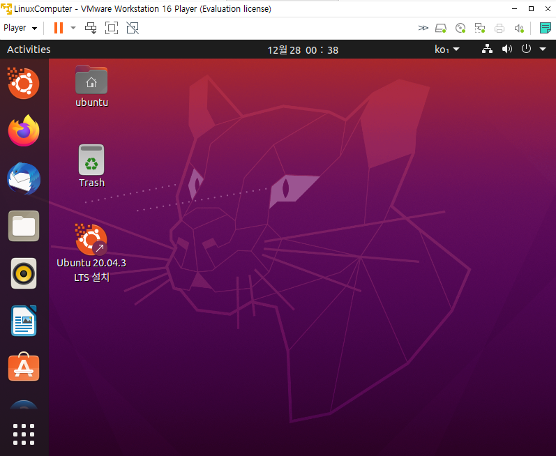The image size is (556, 456).
Task: Open Files manager from the dock
Action: click(24, 226)
